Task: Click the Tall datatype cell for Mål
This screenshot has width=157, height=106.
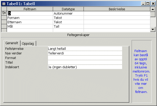Action: coord(68,26)
